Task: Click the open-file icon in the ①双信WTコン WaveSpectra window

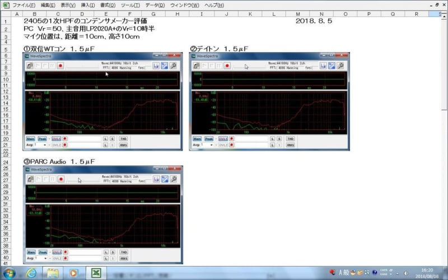Action: (30, 66)
